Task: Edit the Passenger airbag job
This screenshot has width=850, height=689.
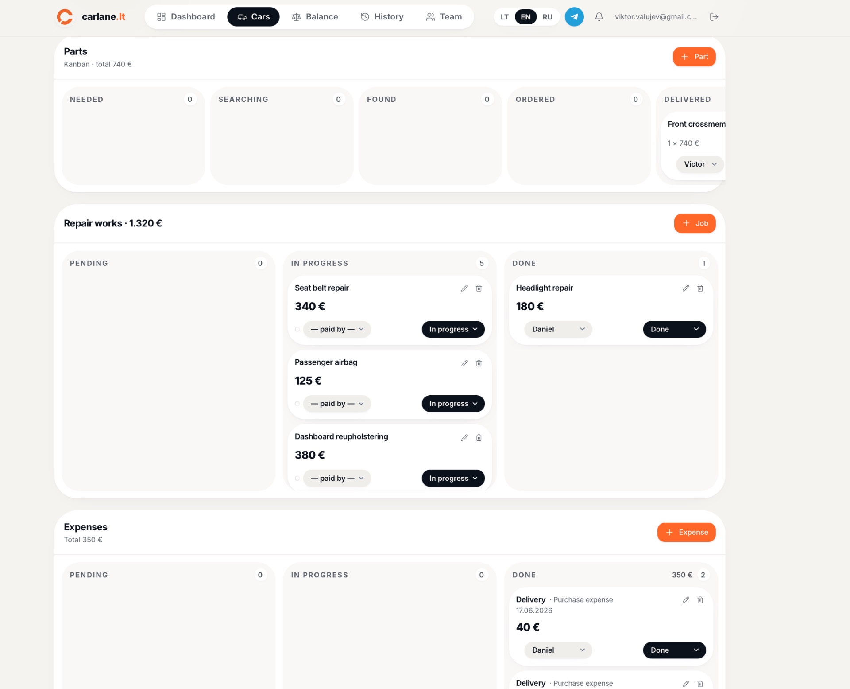Action: pos(464,363)
